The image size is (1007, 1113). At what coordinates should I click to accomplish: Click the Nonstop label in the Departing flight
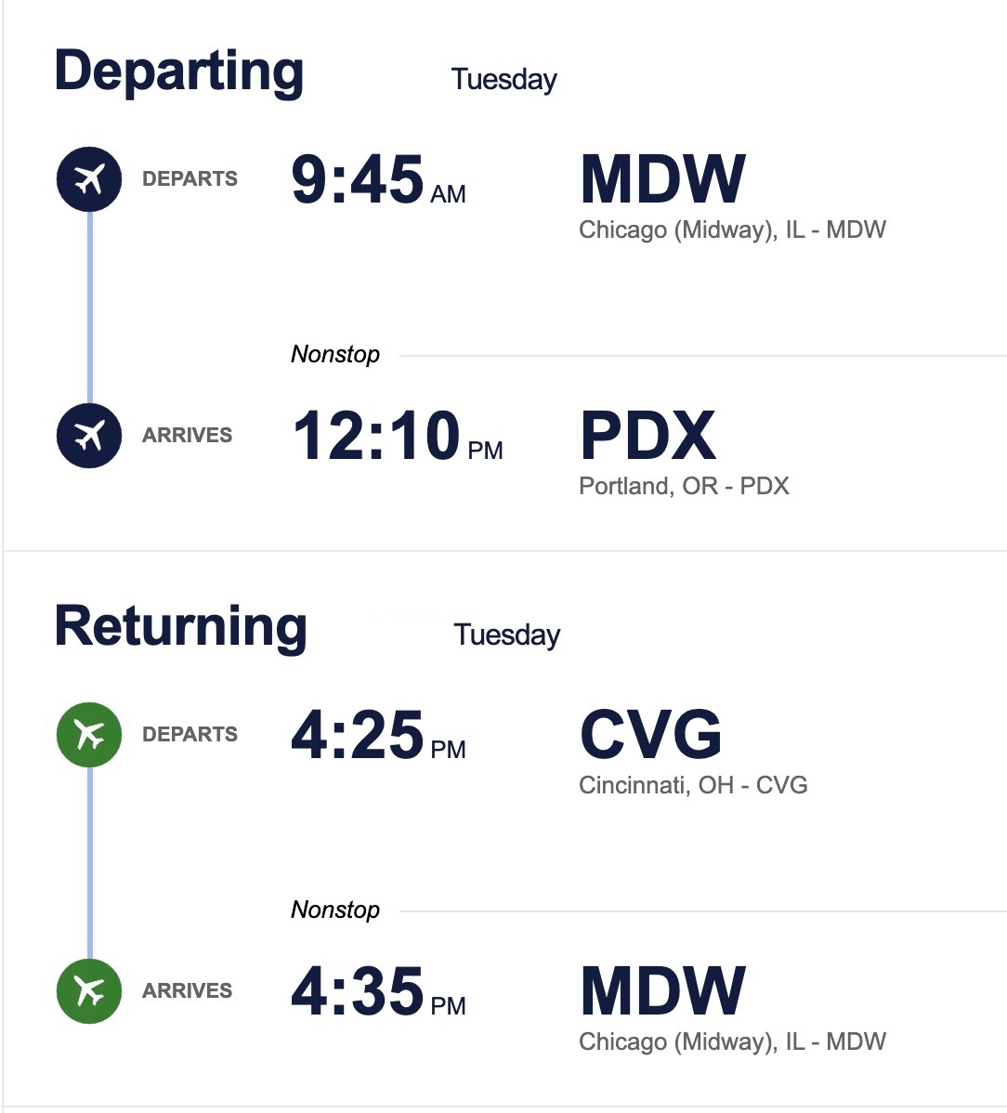click(x=335, y=354)
